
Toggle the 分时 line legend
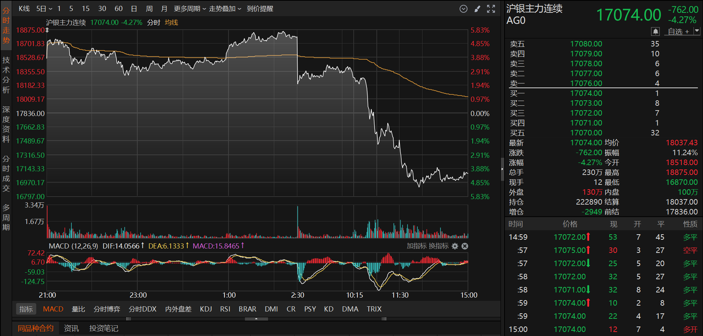[154, 23]
